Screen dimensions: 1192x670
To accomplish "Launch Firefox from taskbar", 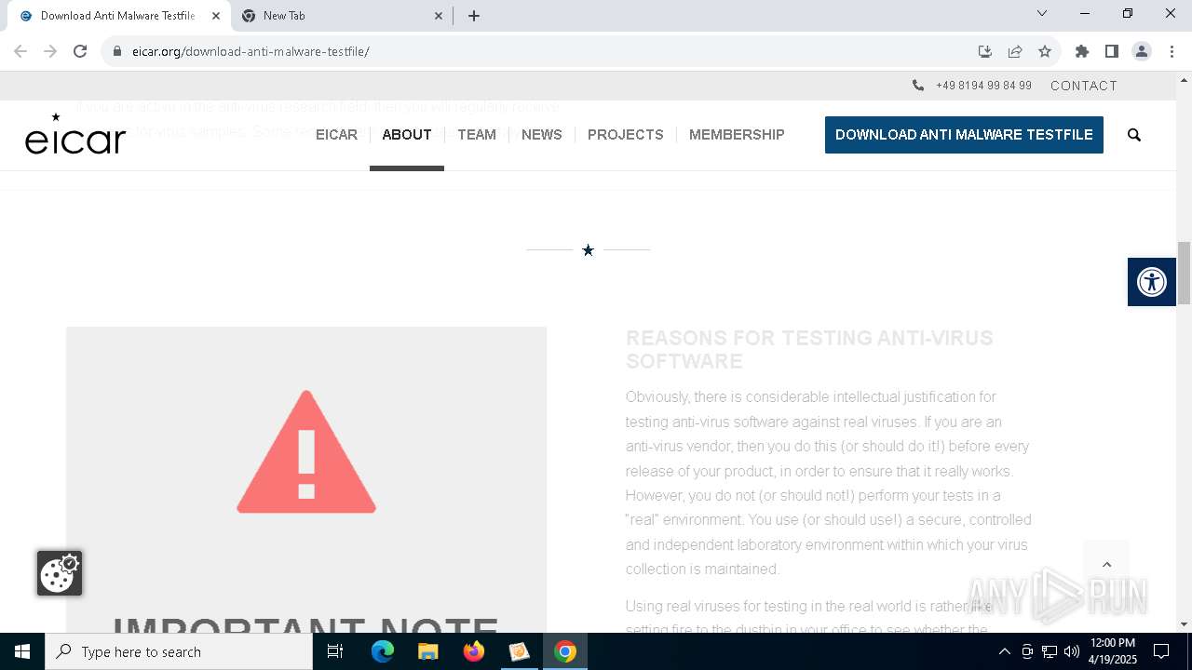I will tap(474, 651).
